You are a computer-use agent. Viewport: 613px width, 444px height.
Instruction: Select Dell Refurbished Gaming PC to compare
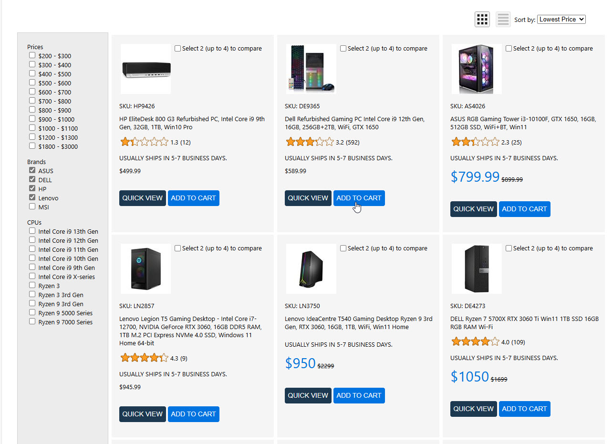pyautogui.click(x=343, y=49)
